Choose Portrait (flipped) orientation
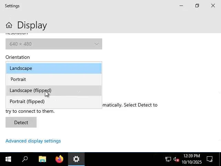Viewport: 221px width, 166px height. (54, 101)
